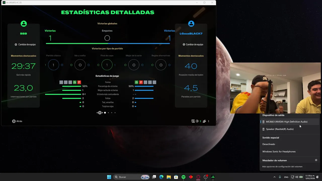
Task: Click the volume icon in the system tray
Action: [x=297, y=177]
